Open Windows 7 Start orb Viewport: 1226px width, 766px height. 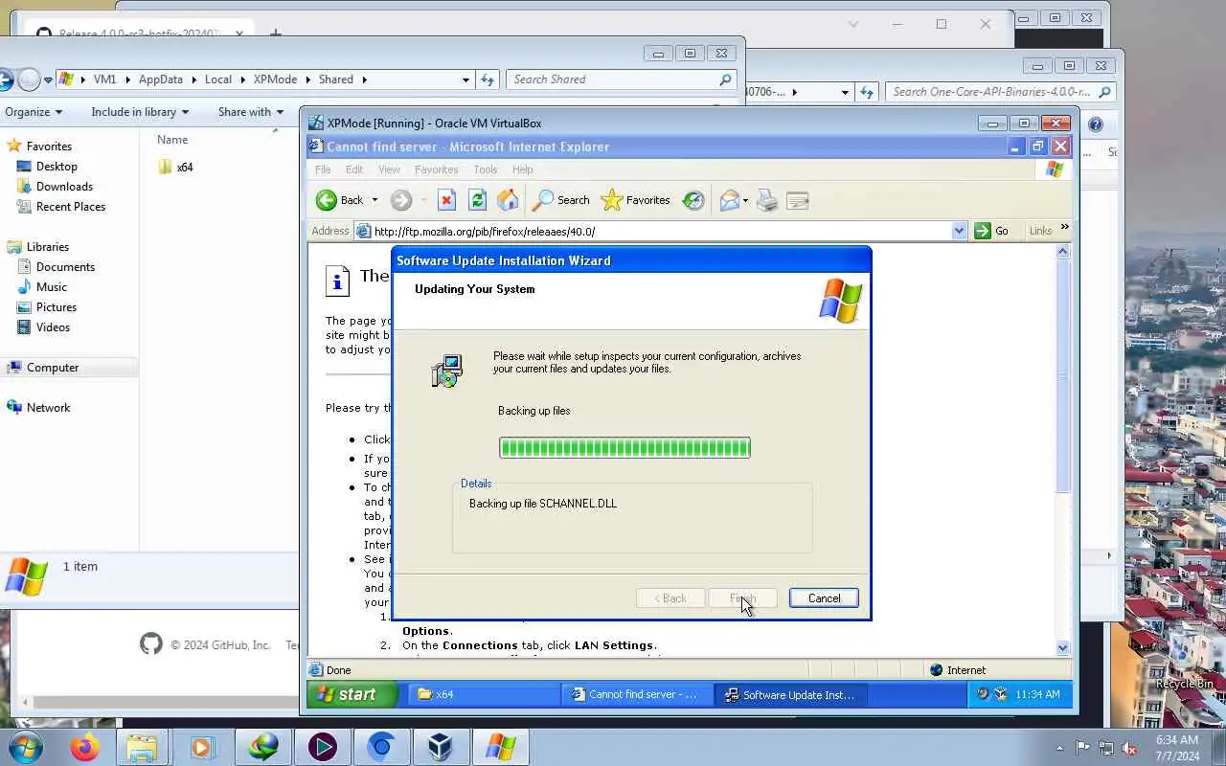(25, 747)
